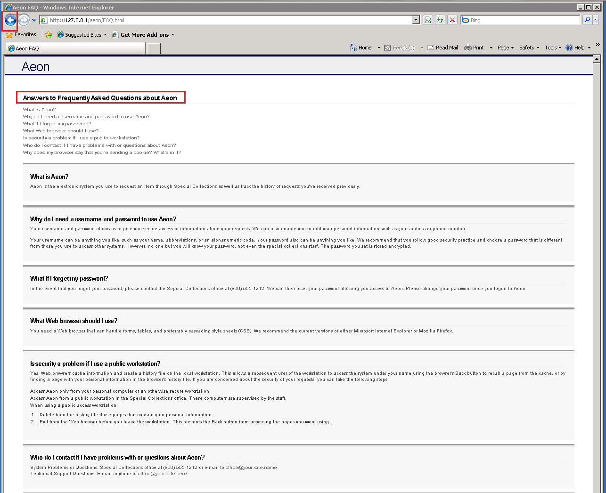
Task: Click the Refresh icon to reload the page
Action: click(439, 20)
